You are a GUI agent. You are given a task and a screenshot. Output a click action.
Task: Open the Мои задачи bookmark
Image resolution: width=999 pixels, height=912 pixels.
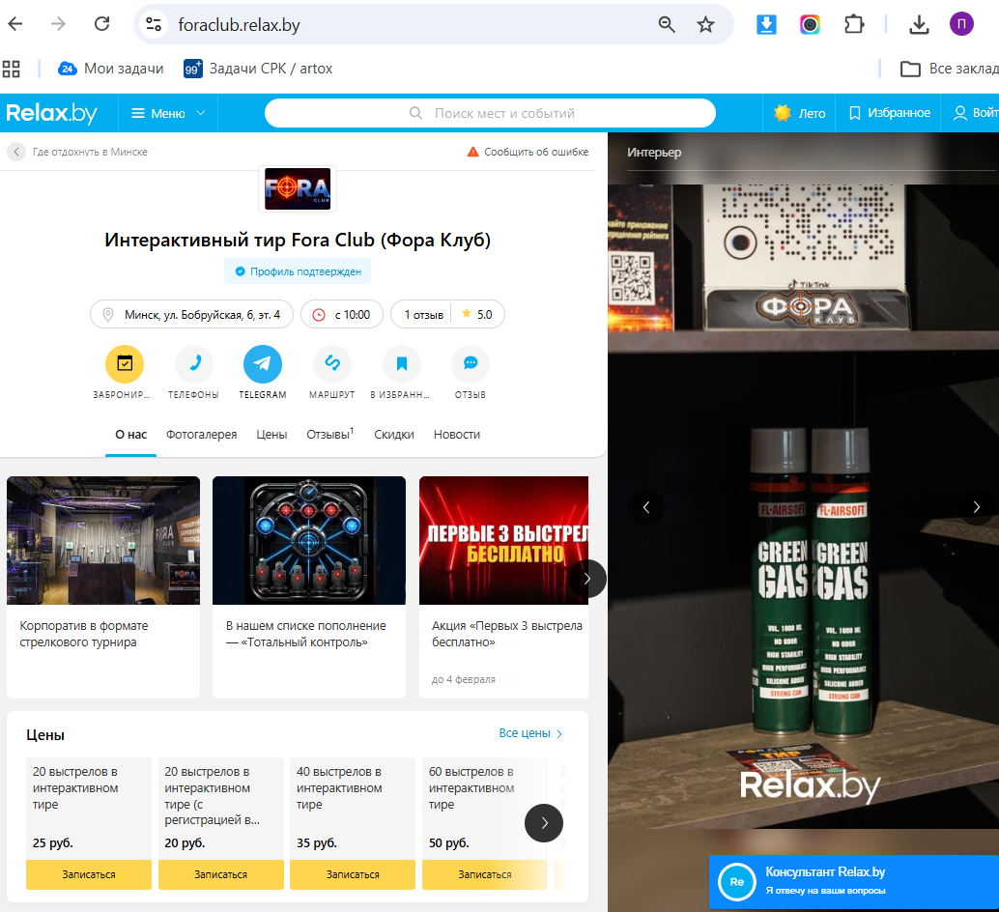110,69
